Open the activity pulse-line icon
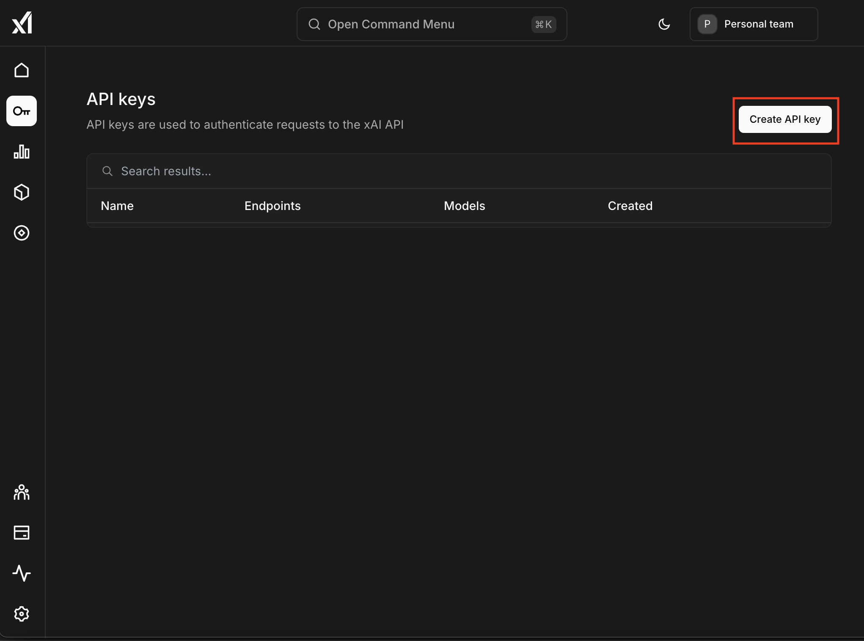864x641 pixels. (x=22, y=573)
